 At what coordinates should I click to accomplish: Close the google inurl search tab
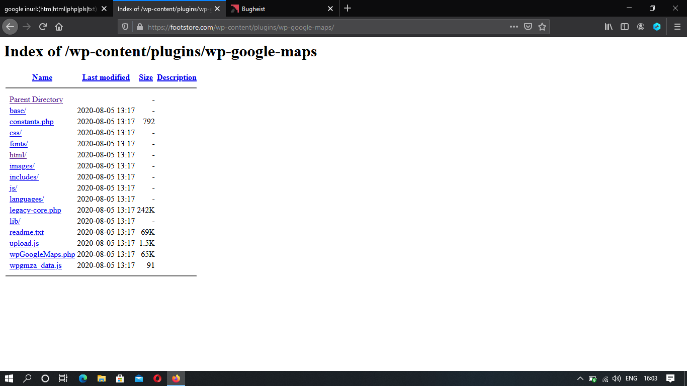104,9
